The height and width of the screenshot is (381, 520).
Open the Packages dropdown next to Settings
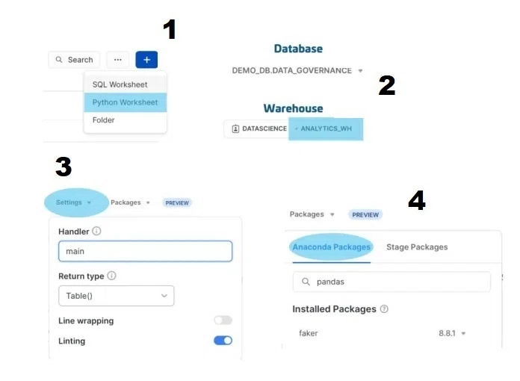[130, 202]
